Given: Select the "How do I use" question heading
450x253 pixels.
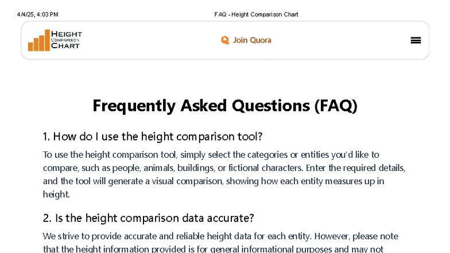Looking at the screenshot, I should point(153,137).
